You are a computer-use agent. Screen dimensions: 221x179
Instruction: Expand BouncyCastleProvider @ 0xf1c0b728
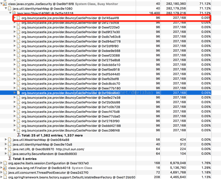[x=15, y=107]
